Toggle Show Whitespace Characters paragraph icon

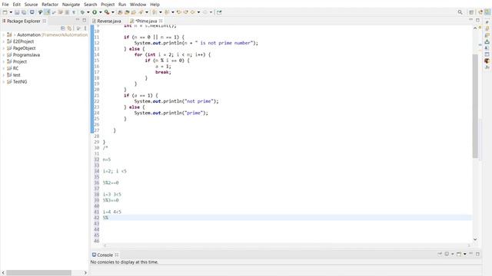[x=74, y=12]
